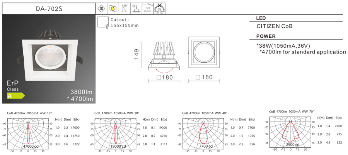
Task: Click the crossed-out insulation cover icon
Action: coord(159,8)
